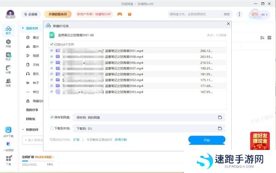This screenshot has width=276, height=173.
Task: Click the 企业版 button
Action: [31, 14]
